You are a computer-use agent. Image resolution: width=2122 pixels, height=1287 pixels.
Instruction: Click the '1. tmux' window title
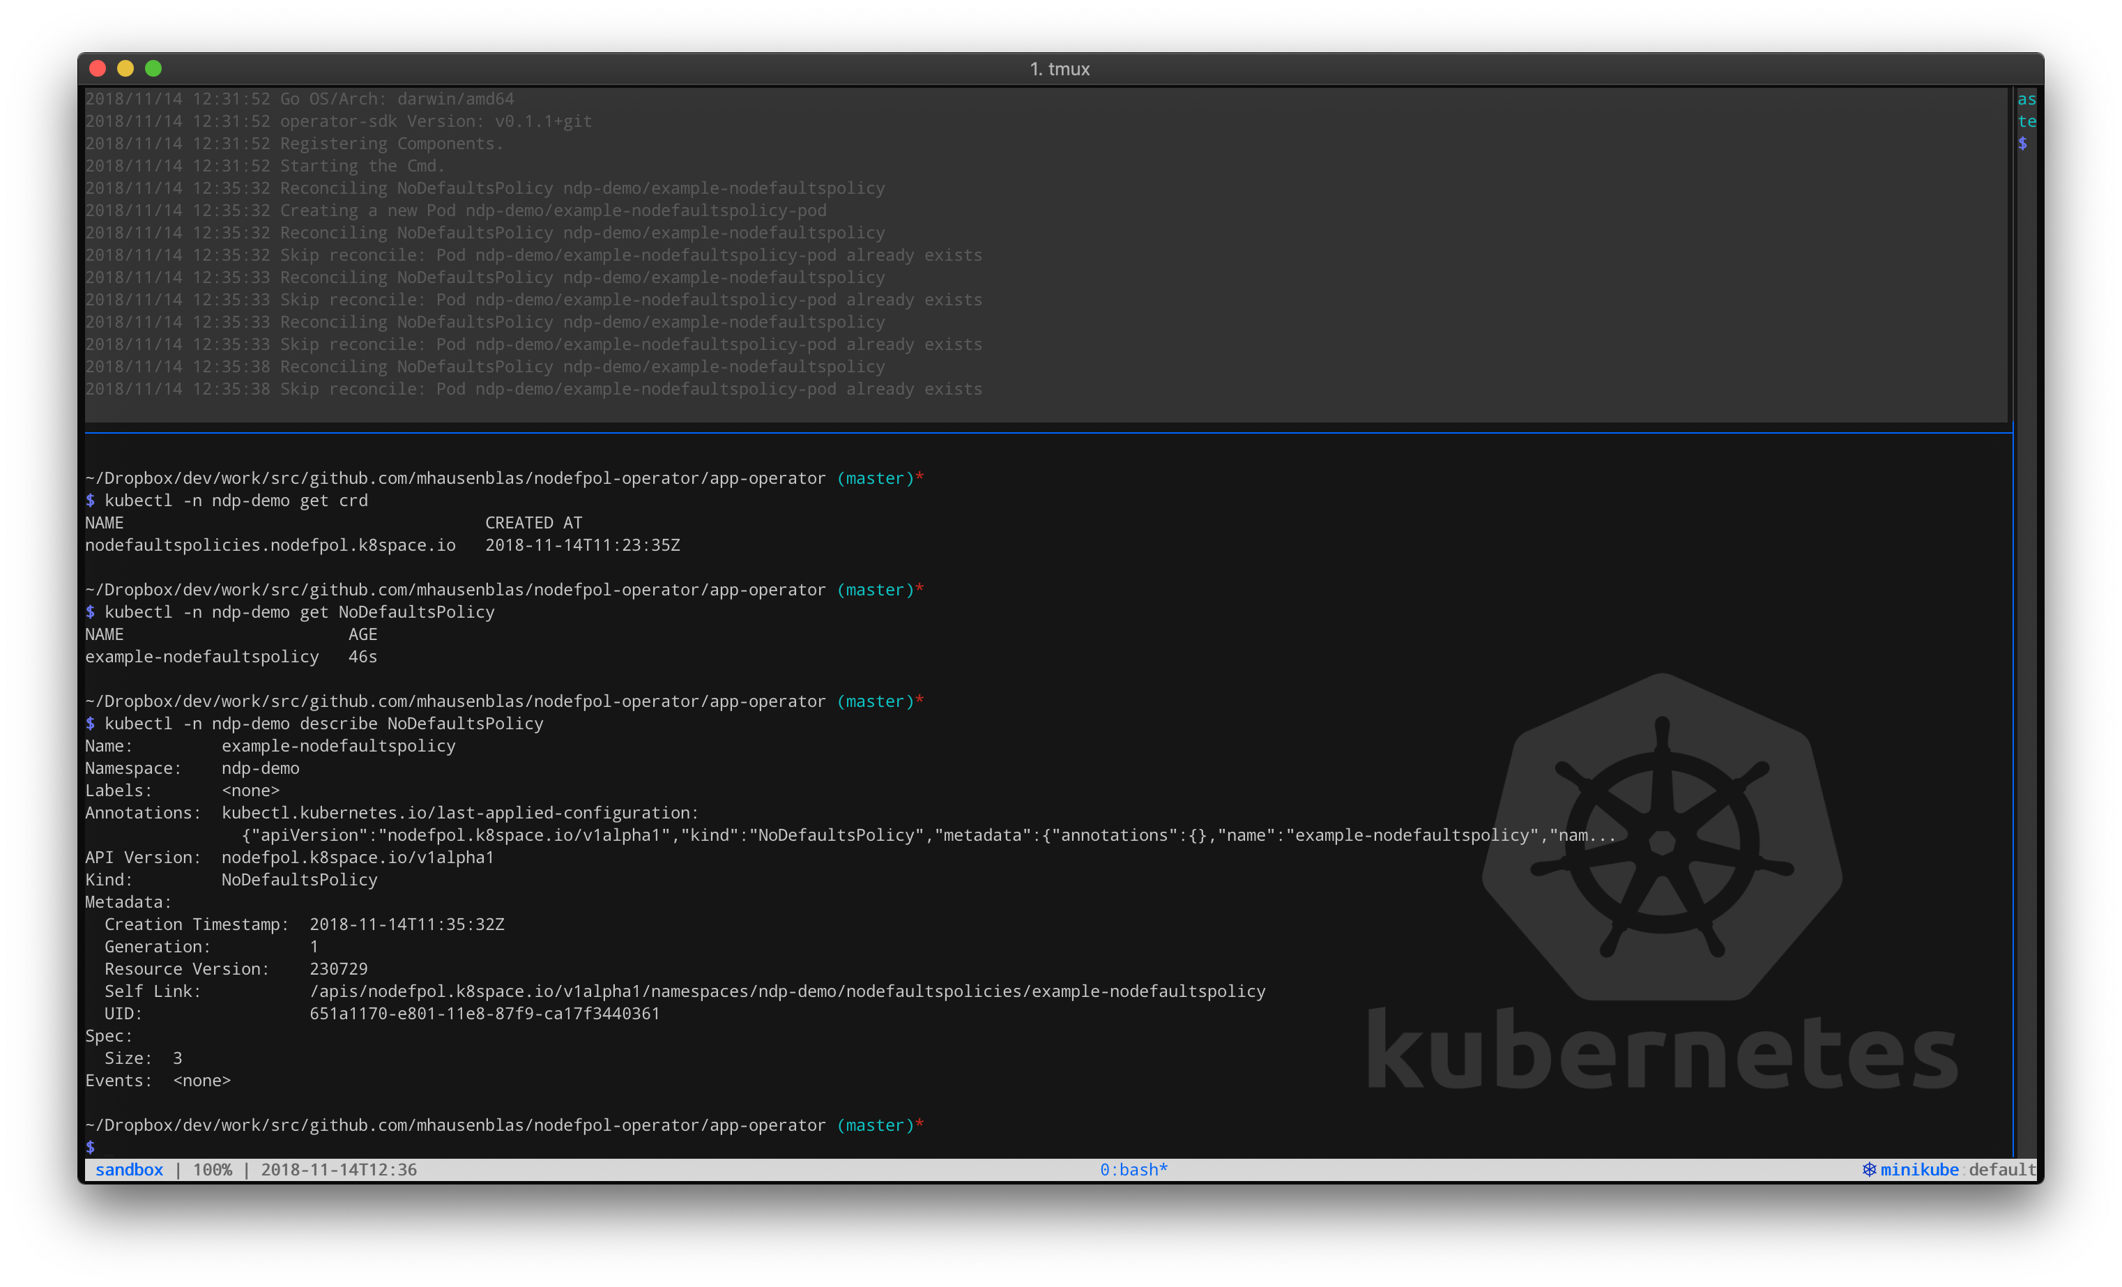point(1060,69)
